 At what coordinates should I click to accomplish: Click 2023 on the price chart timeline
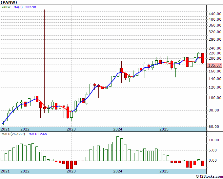point(71,129)
